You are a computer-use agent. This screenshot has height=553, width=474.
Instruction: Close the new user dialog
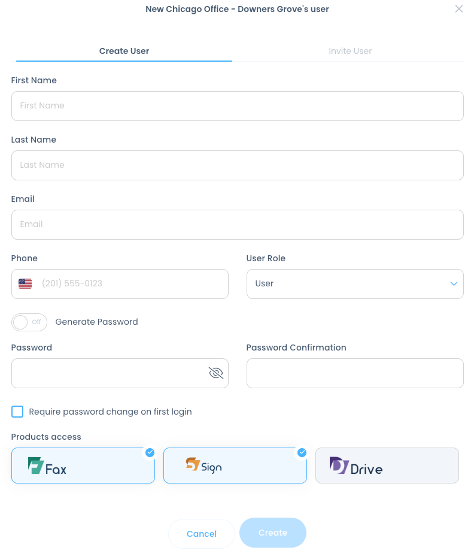pos(459,9)
